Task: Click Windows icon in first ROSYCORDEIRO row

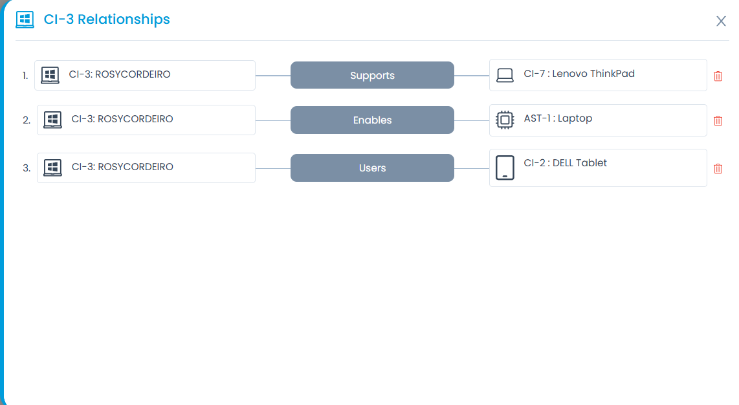Action: click(50, 75)
